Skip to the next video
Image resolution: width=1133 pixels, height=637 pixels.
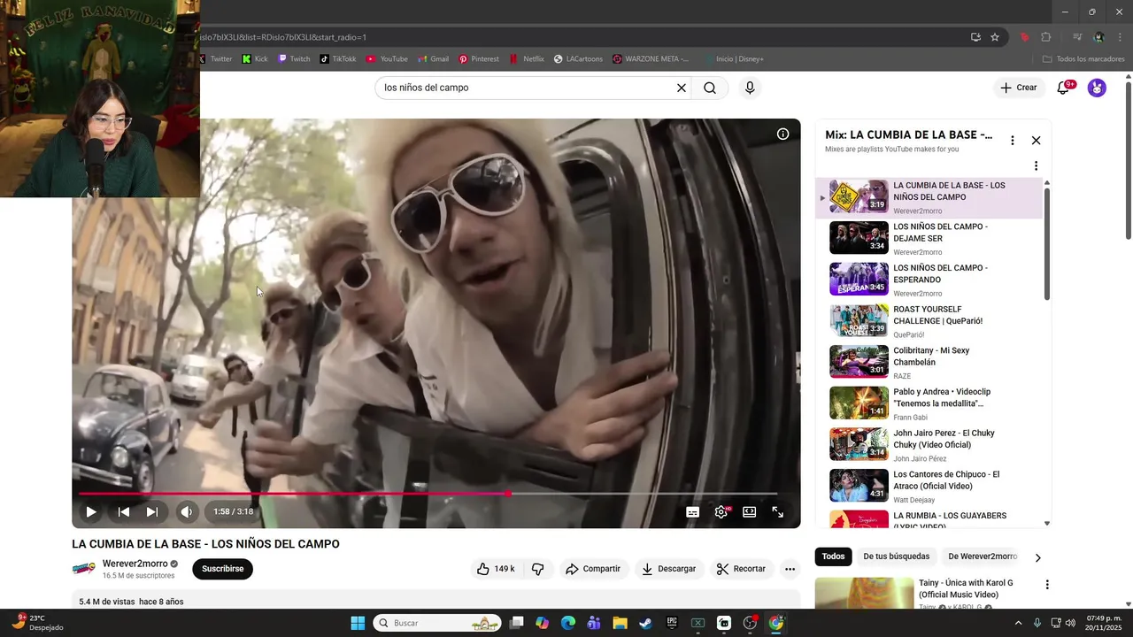click(x=152, y=511)
